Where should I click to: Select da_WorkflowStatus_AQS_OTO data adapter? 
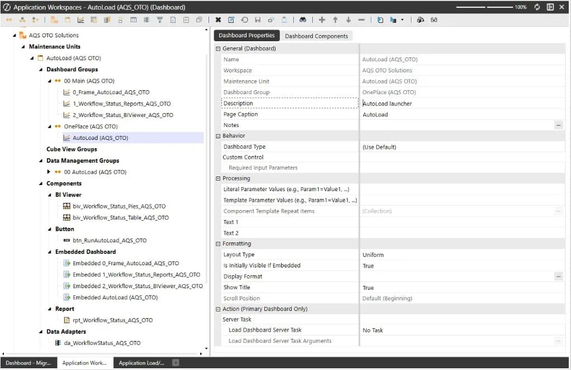pyautogui.click(x=102, y=343)
